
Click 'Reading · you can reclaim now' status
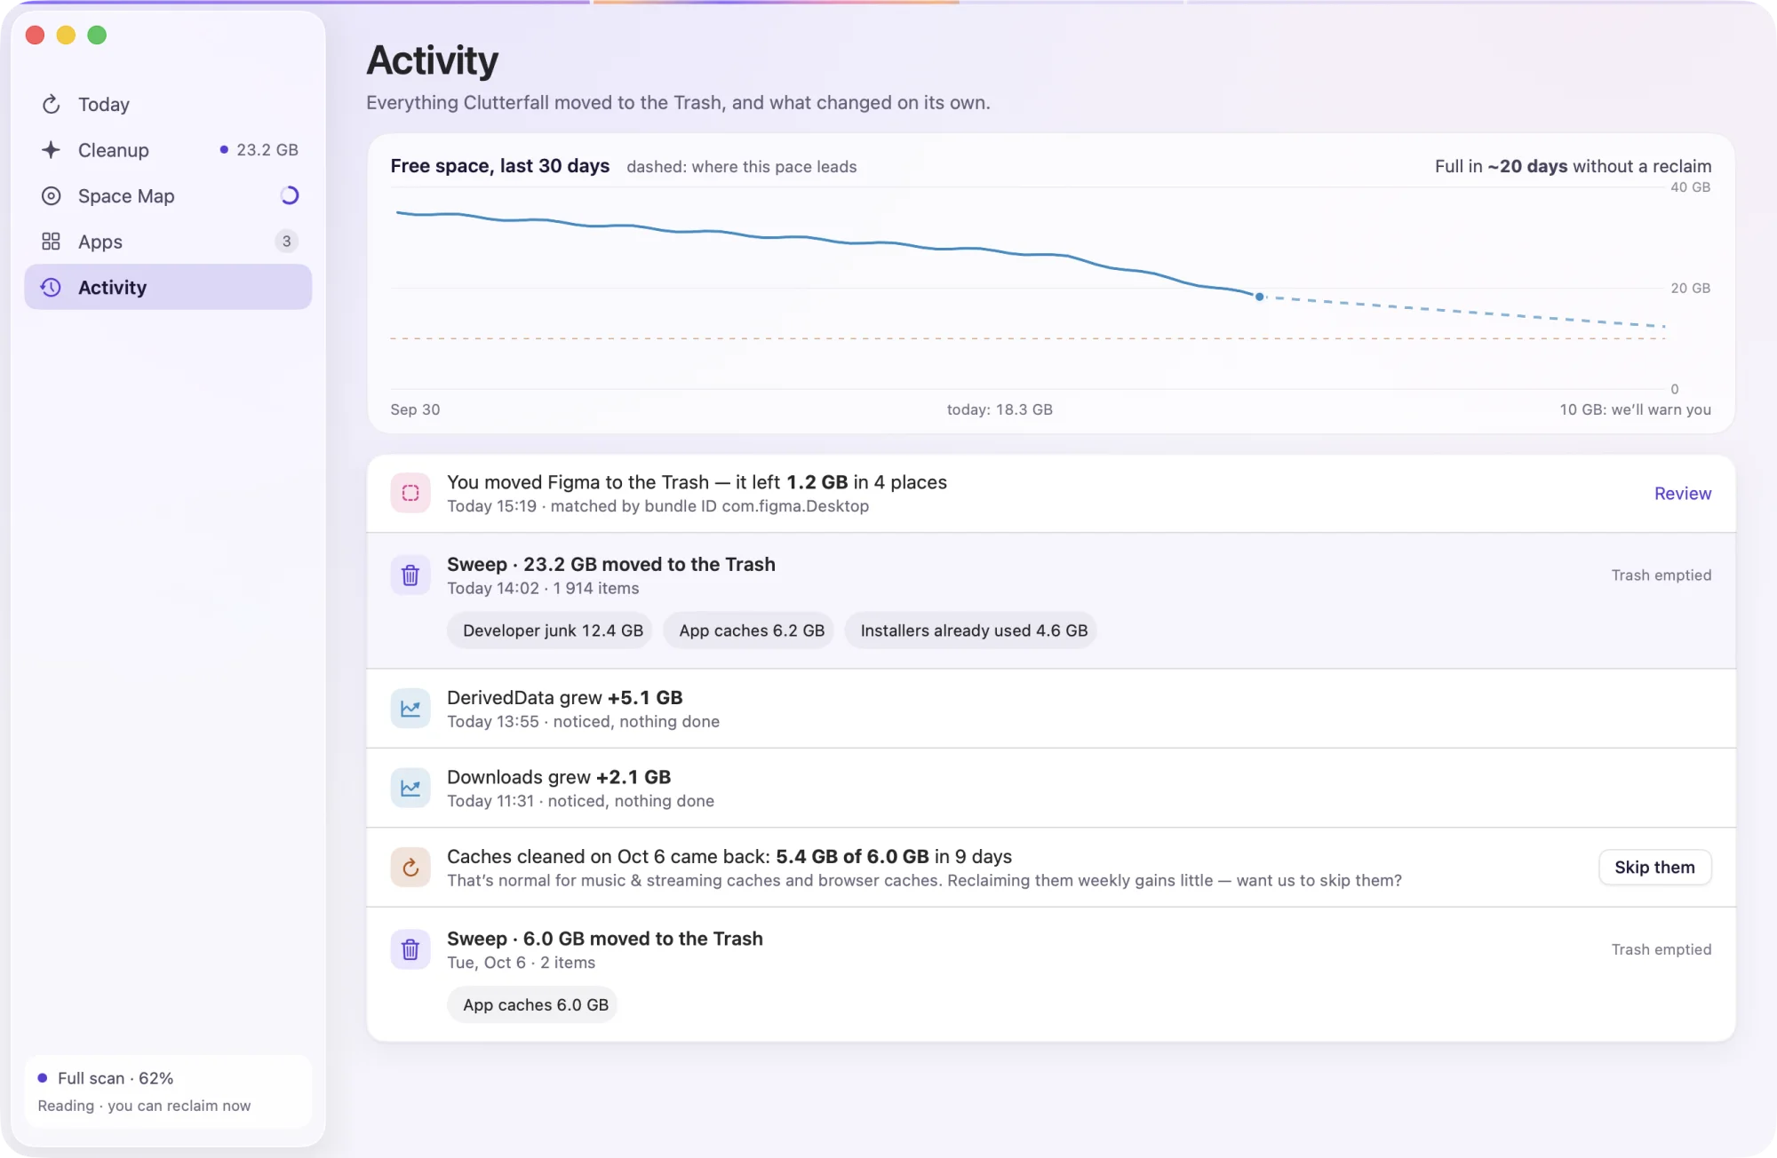[x=144, y=1106]
